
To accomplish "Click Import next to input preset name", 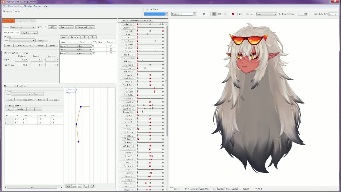I will pyautogui.click(x=41, y=41).
